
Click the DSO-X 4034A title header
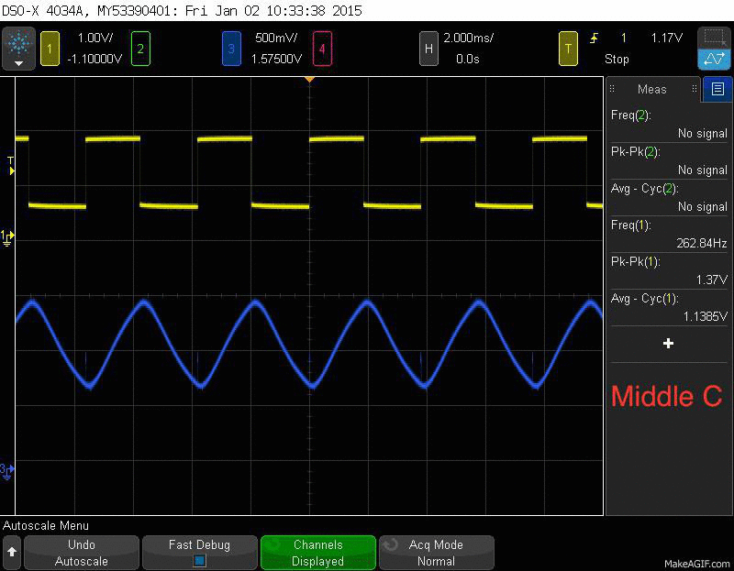click(182, 10)
